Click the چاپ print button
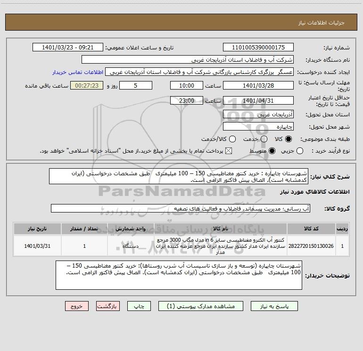The width and height of the screenshot is (363, 351). [139, 306]
